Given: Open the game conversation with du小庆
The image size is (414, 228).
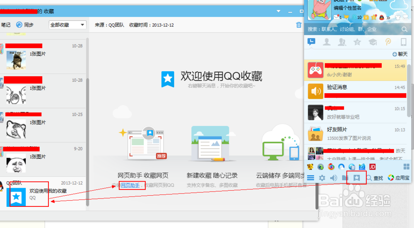Looking at the screenshot, I should (356, 70).
